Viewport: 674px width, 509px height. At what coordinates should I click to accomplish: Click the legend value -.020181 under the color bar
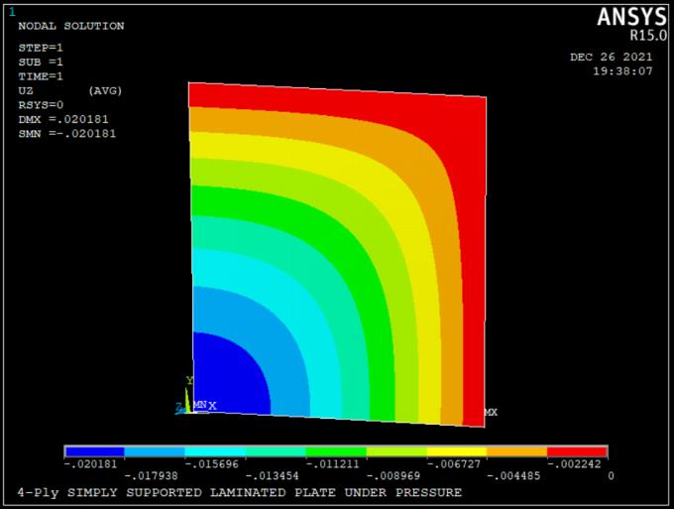click(x=90, y=463)
